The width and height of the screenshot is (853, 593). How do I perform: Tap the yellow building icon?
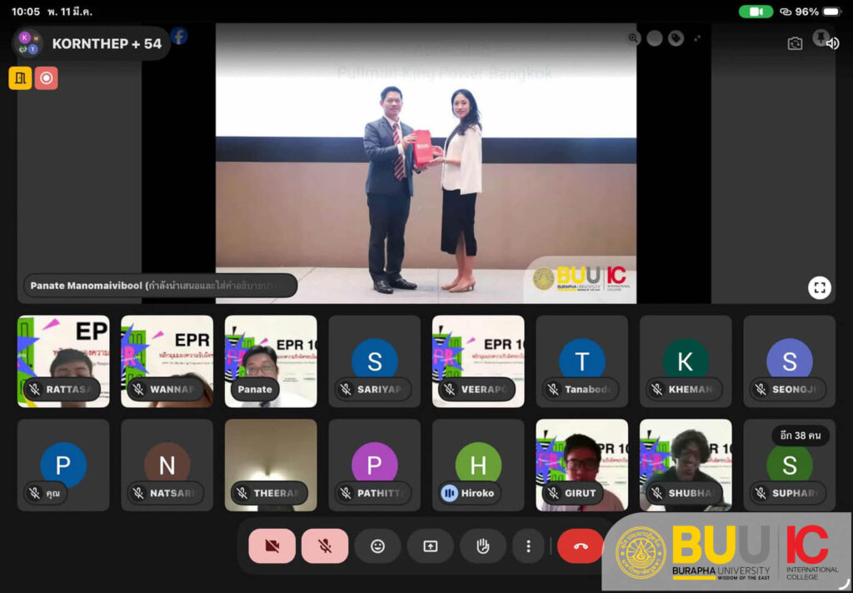[20, 78]
